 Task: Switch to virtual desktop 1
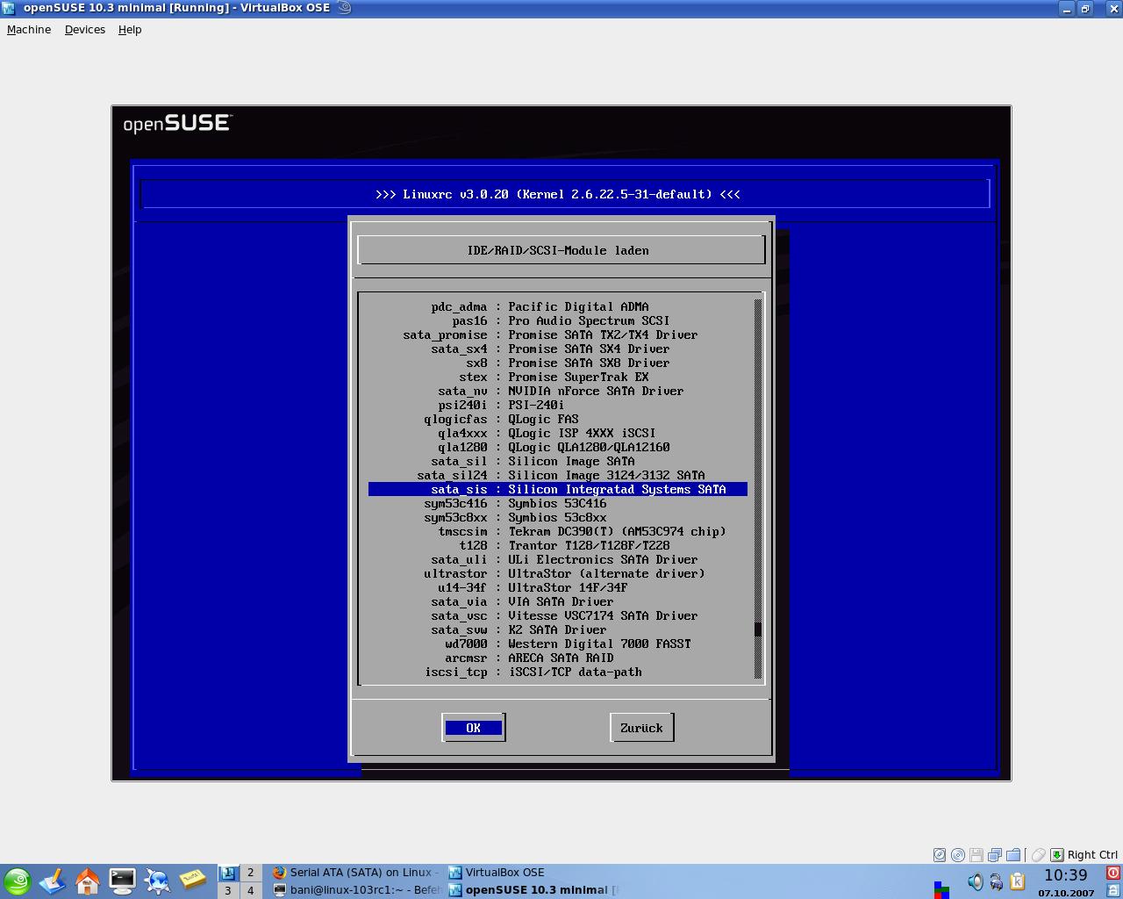pos(228,873)
